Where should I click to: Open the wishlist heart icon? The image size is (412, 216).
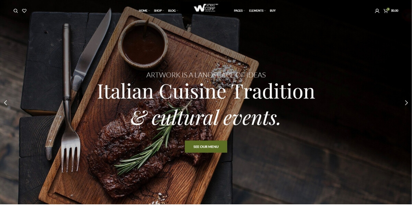click(24, 11)
